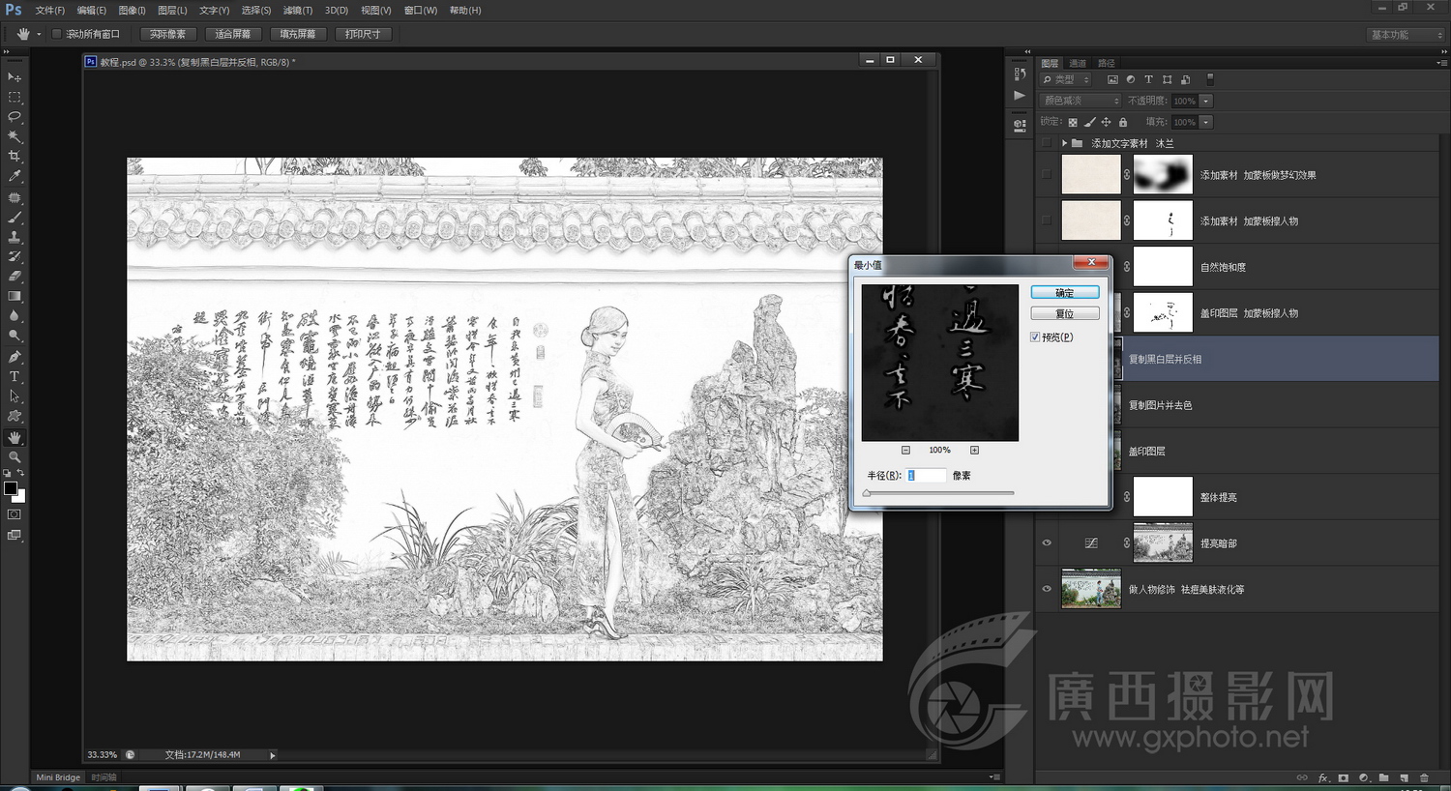Image resolution: width=1451 pixels, height=791 pixels.
Task: Click the 适合屏幕 button
Action: click(x=233, y=34)
